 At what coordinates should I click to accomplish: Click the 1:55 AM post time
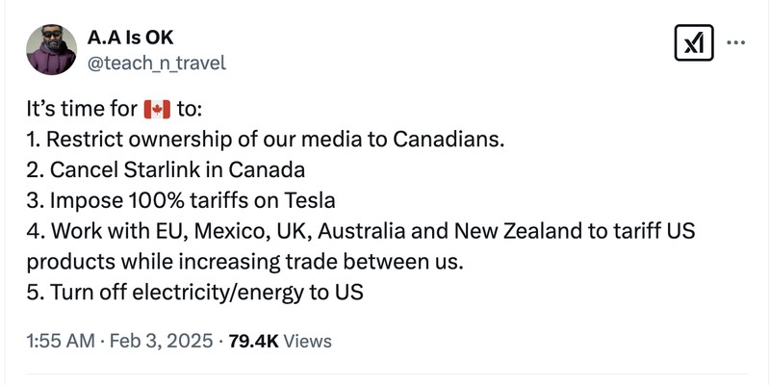(62, 341)
